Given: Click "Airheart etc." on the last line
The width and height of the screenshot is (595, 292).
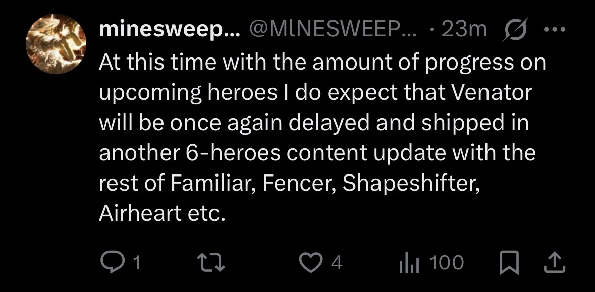Looking at the screenshot, I should 161,214.
